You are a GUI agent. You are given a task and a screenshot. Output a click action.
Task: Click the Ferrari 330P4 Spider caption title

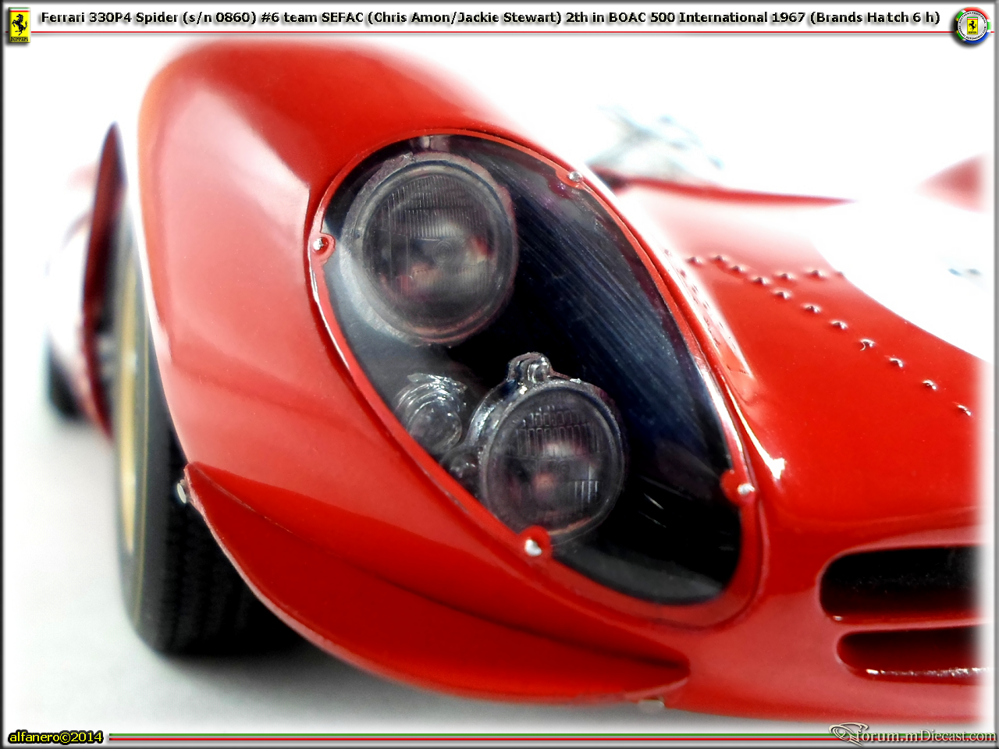tap(490, 17)
